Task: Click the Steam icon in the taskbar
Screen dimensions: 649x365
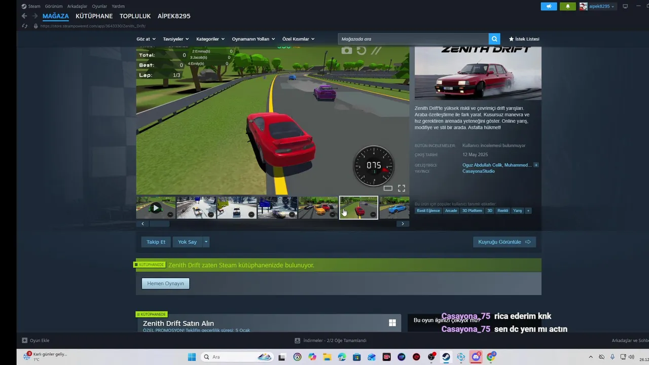Action: 446,357
